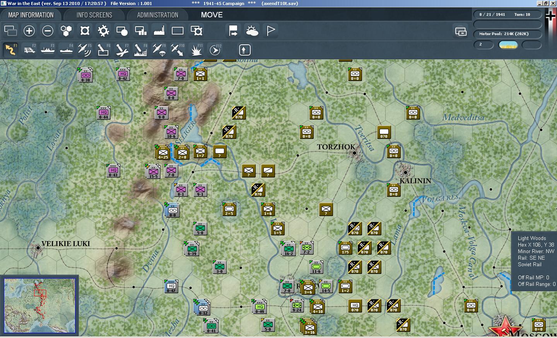Select the F9 air transport parachute icon
Viewport: 557px width, 338px height.
pos(159,50)
